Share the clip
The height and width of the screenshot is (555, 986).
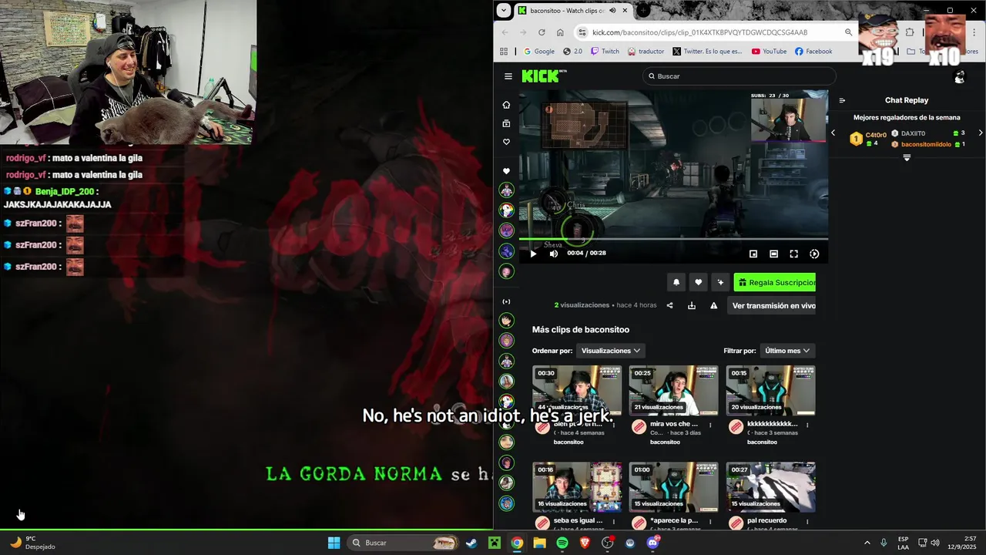(x=669, y=305)
